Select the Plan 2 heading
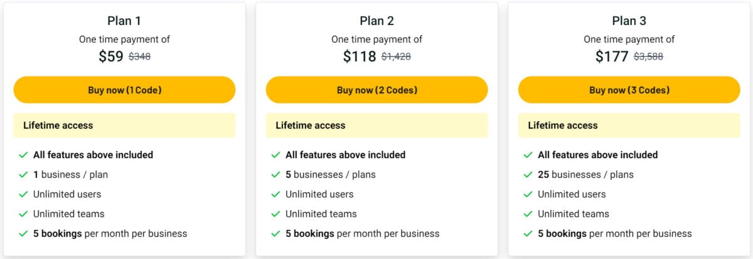The image size is (753, 259). click(x=376, y=21)
